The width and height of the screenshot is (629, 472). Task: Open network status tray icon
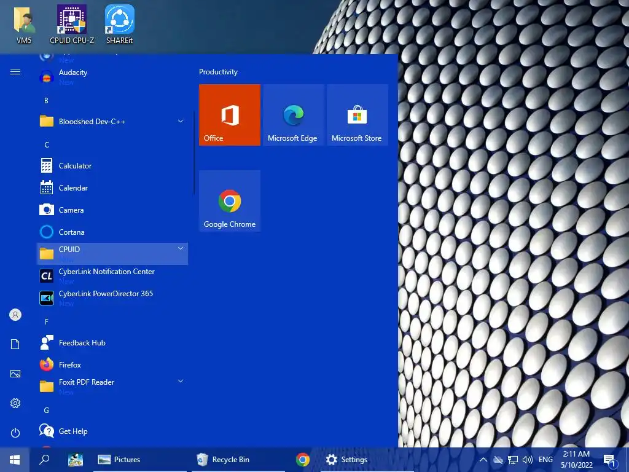(x=513, y=460)
